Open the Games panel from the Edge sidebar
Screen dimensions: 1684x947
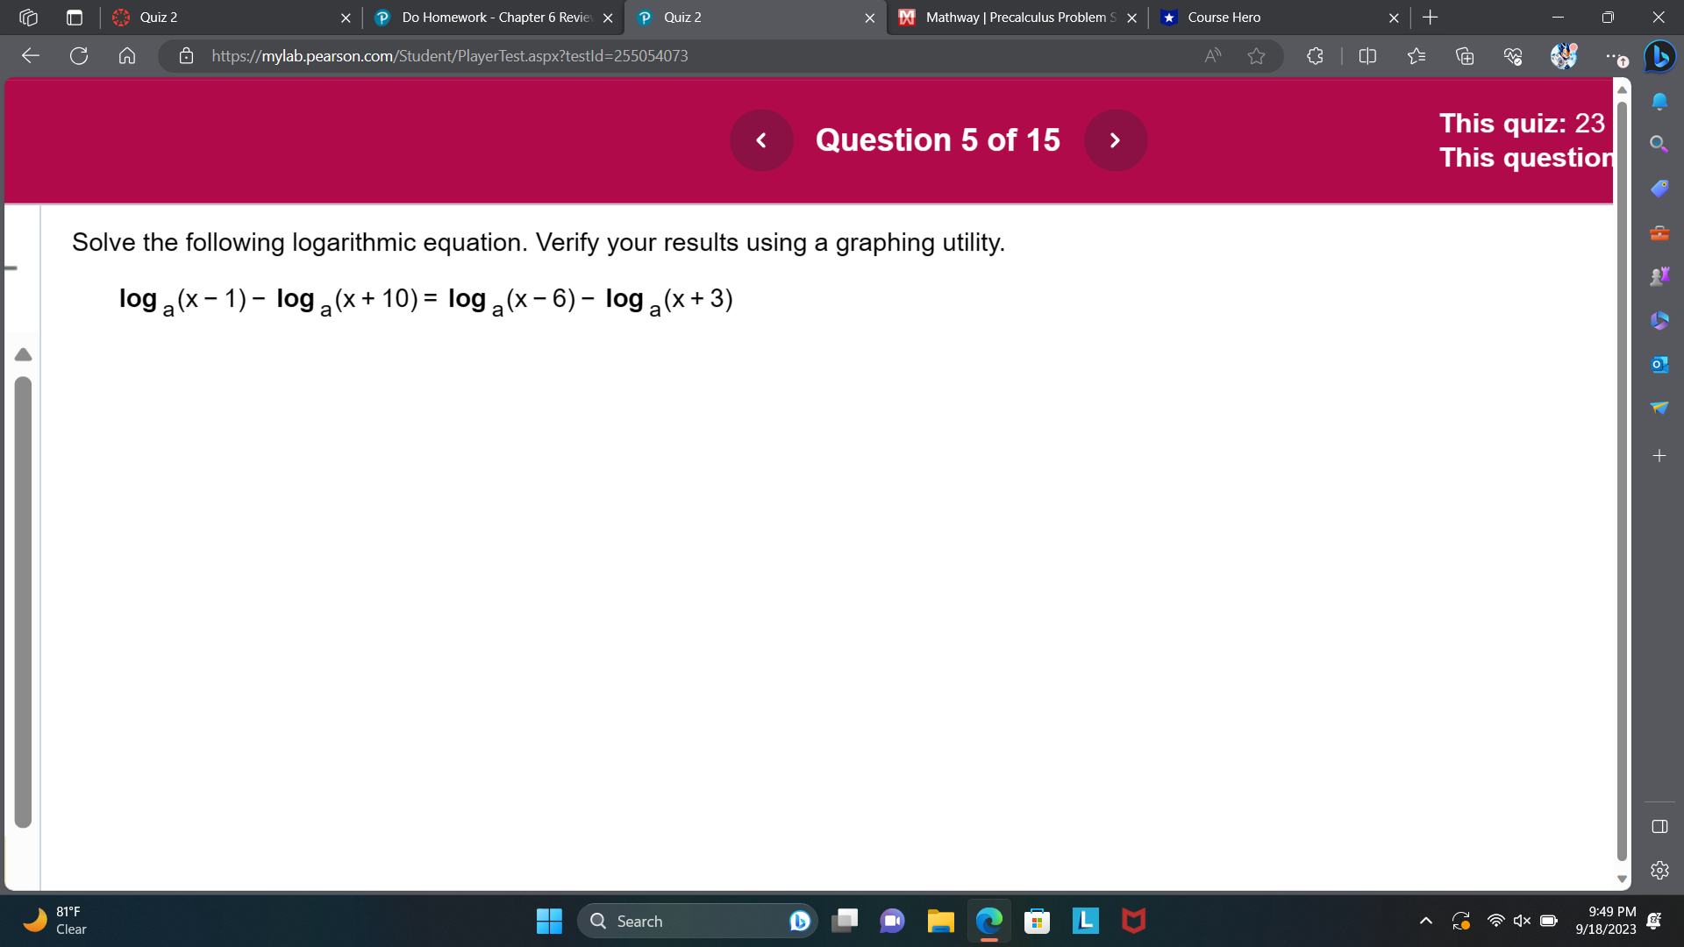pyautogui.click(x=1659, y=275)
